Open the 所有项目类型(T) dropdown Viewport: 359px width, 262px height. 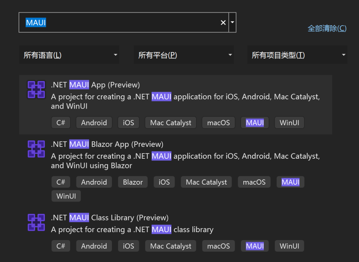pos(297,55)
